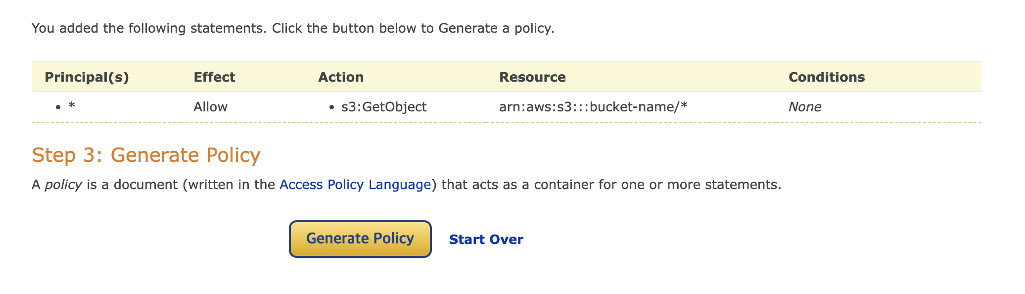Click the Generate Policy button
Image resolution: width=1025 pixels, height=294 pixels.
point(360,239)
